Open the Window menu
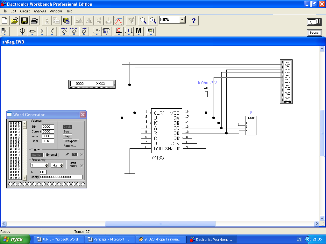The image size is (326, 244). point(56,11)
